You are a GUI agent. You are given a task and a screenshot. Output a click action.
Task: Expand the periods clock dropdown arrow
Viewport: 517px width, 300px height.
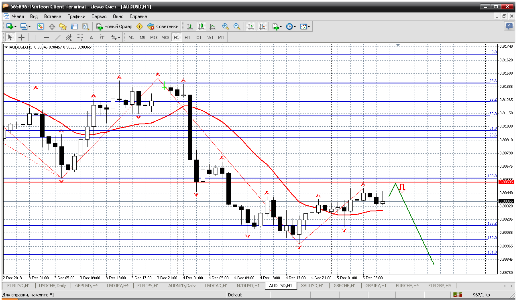295,26
